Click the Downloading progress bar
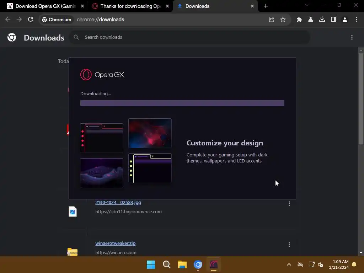 182,103
